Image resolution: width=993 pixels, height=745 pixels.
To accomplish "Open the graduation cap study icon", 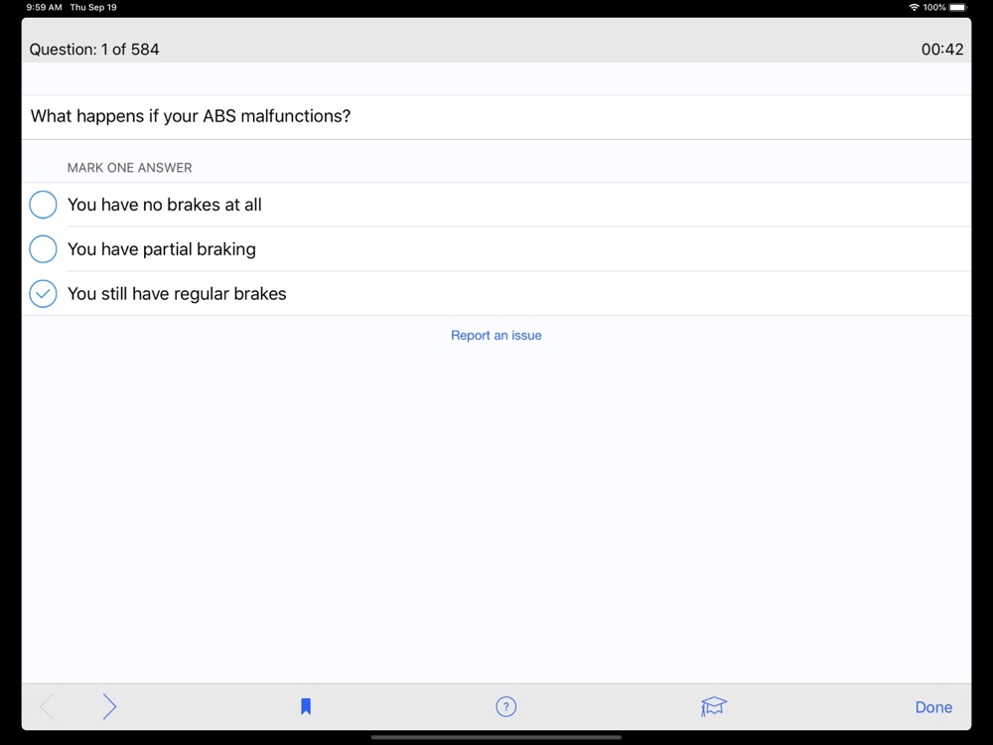I will [x=714, y=706].
